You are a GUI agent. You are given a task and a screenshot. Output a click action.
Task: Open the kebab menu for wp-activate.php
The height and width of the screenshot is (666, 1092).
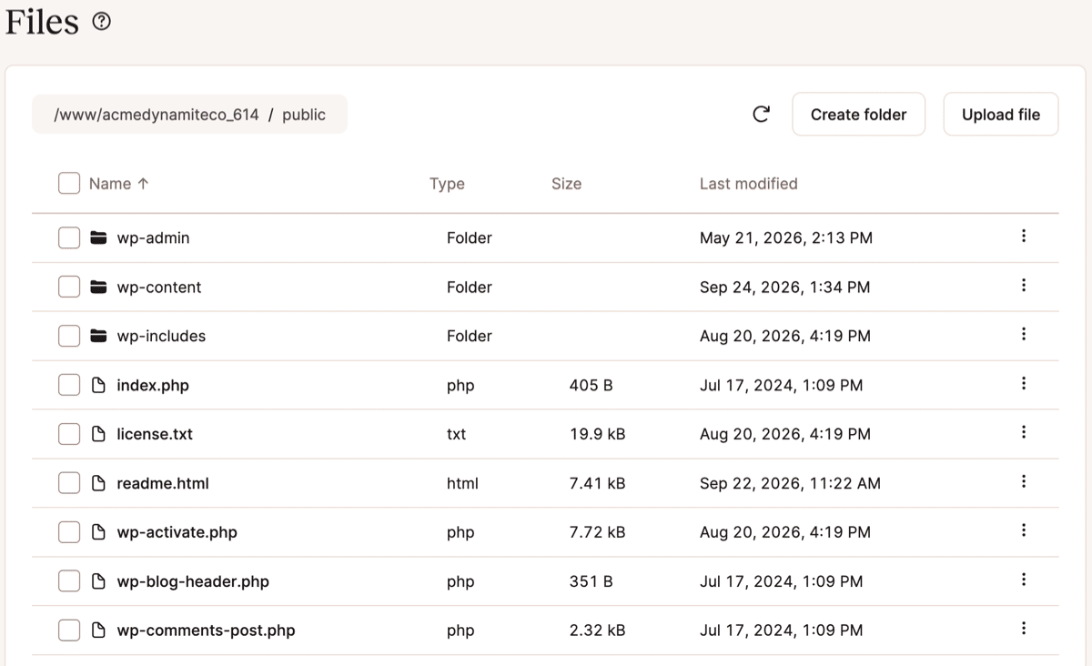coord(1024,531)
